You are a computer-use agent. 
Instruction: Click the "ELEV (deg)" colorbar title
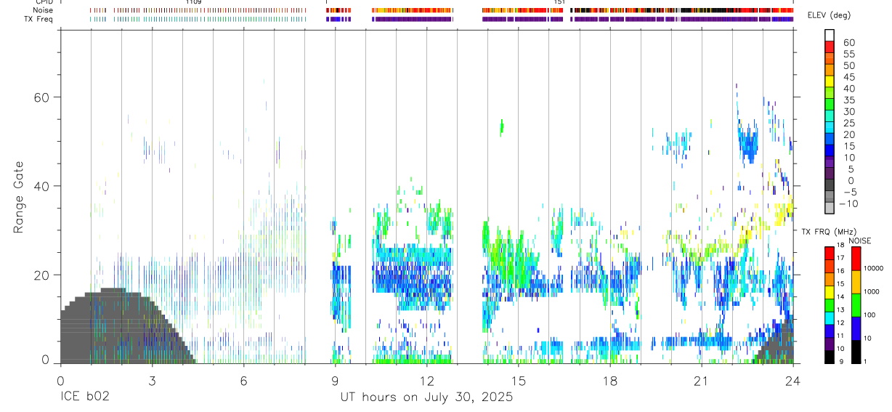coord(830,15)
